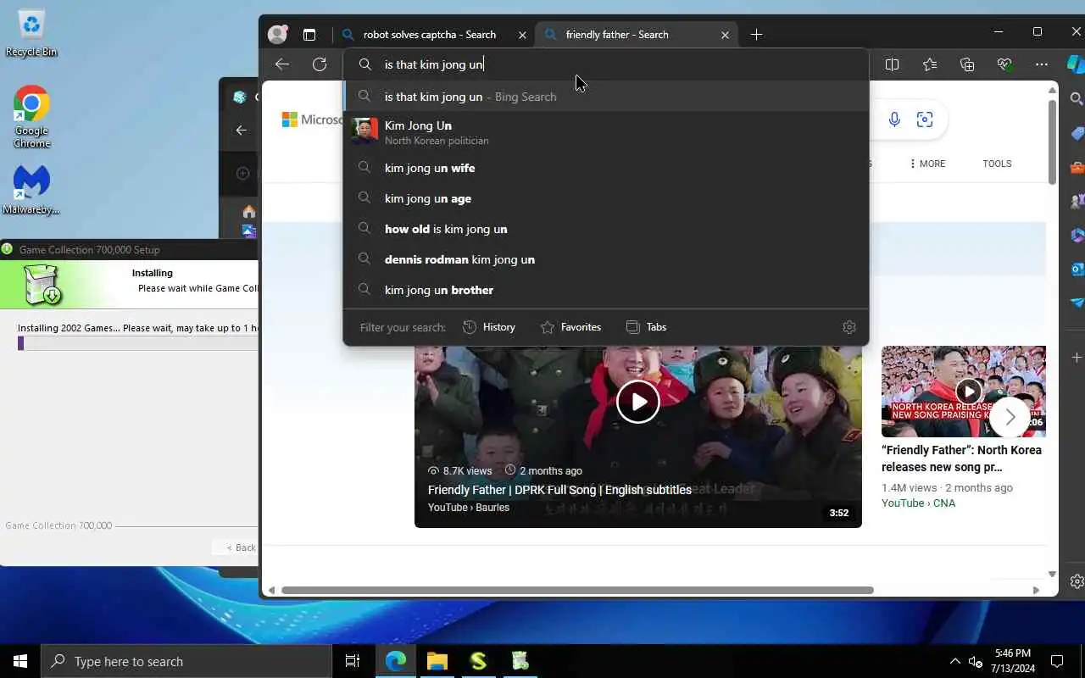Click the Windows taskbar search box
Viewport: 1085px width, 678px height.
pyautogui.click(x=186, y=661)
